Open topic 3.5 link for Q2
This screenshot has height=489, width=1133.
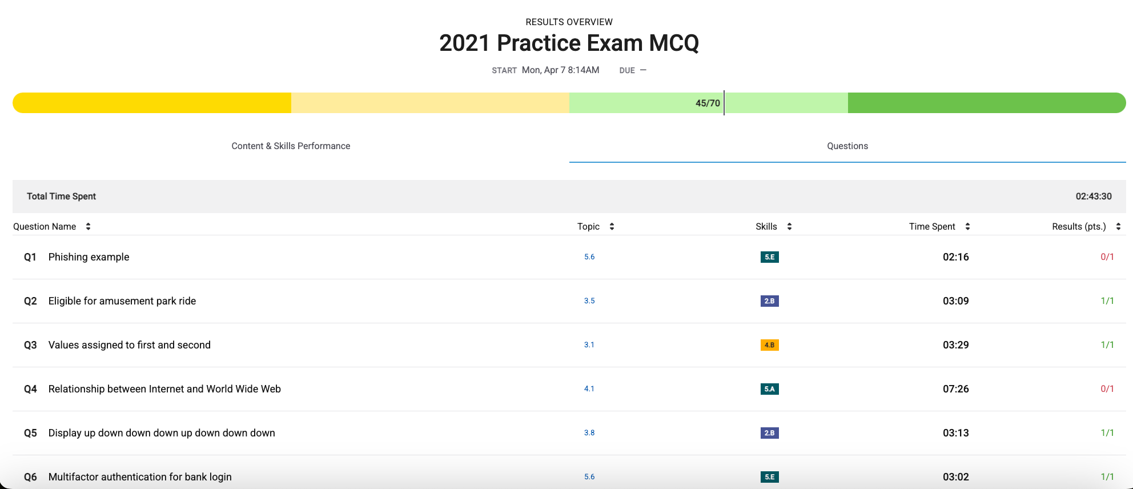tap(589, 301)
